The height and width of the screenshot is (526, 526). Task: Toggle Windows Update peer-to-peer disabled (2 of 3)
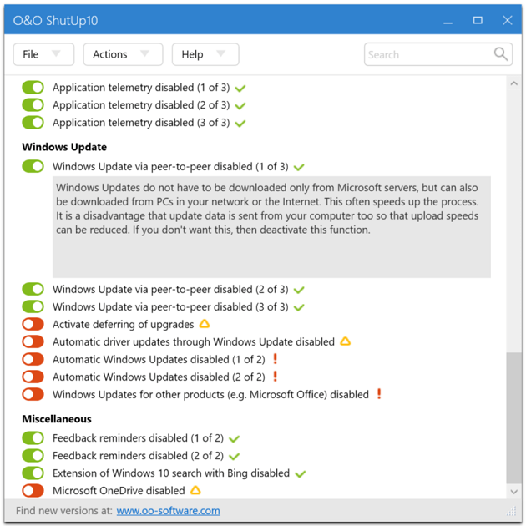pyautogui.click(x=33, y=289)
